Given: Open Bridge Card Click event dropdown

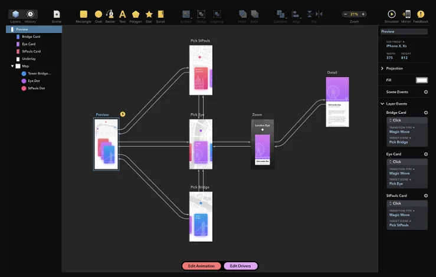Looking at the screenshot, I should tap(407, 120).
